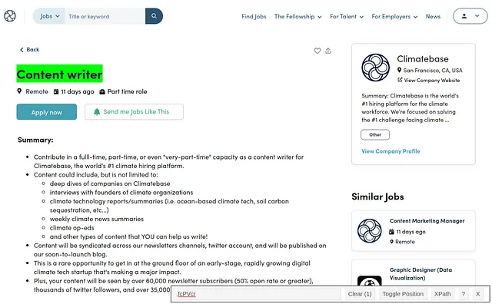Click the magnifier search button
Viewport: 492px width, 304px height.
154,16
